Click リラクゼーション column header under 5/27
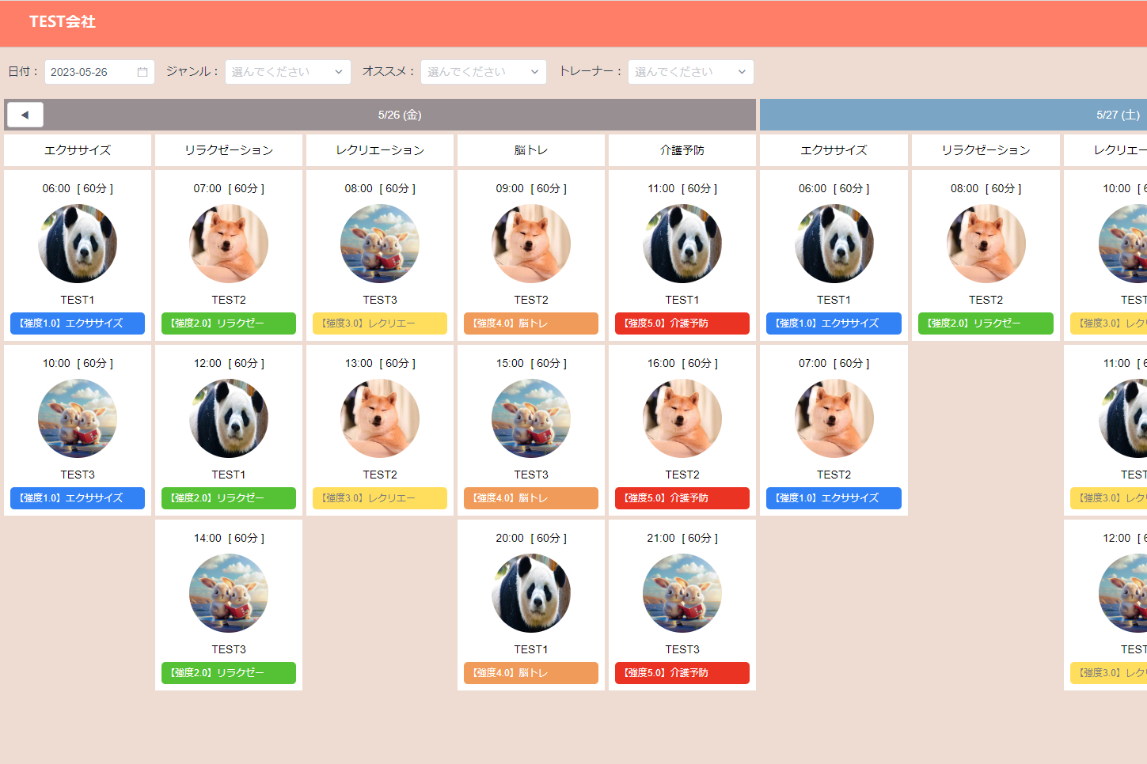The image size is (1147, 764). point(986,150)
